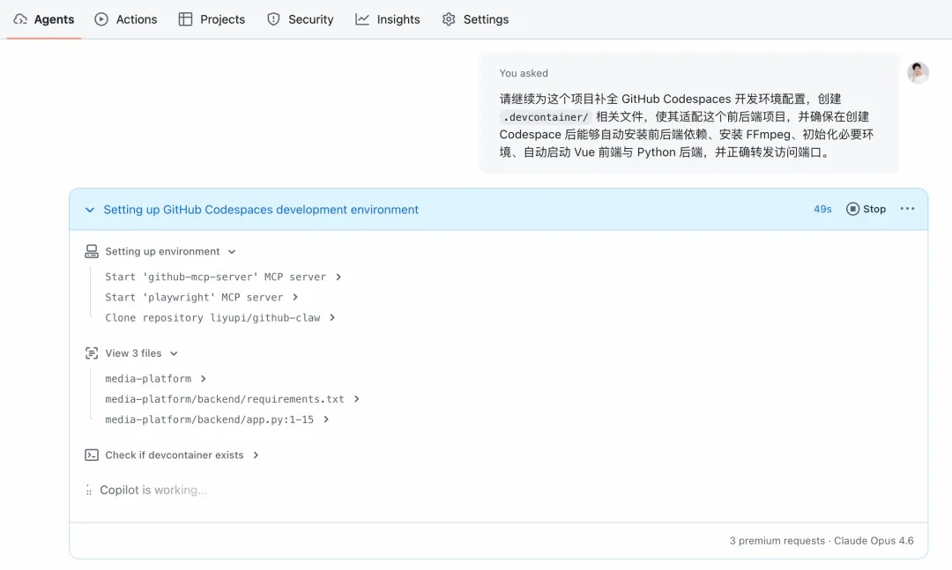The image size is (952, 570).
Task: Click the terminal icon beside Check if devcontainer
Action: point(92,455)
